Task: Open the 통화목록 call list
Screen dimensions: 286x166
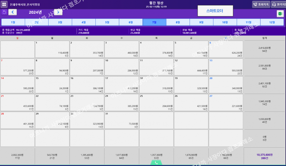Action: [x=261, y=4]
